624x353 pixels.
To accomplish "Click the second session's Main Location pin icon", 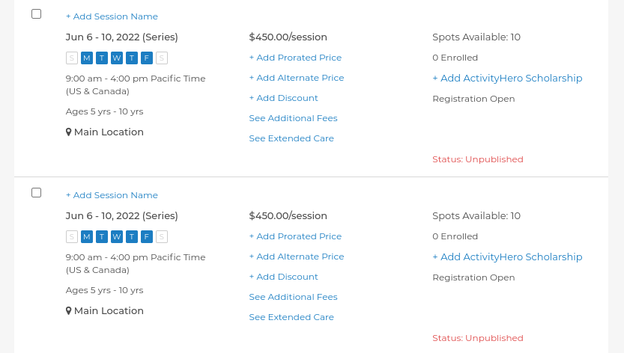I will point(68,311).
